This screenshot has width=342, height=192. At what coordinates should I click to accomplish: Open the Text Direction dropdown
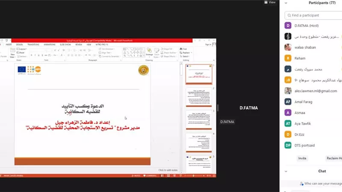[x=107, y=49]
